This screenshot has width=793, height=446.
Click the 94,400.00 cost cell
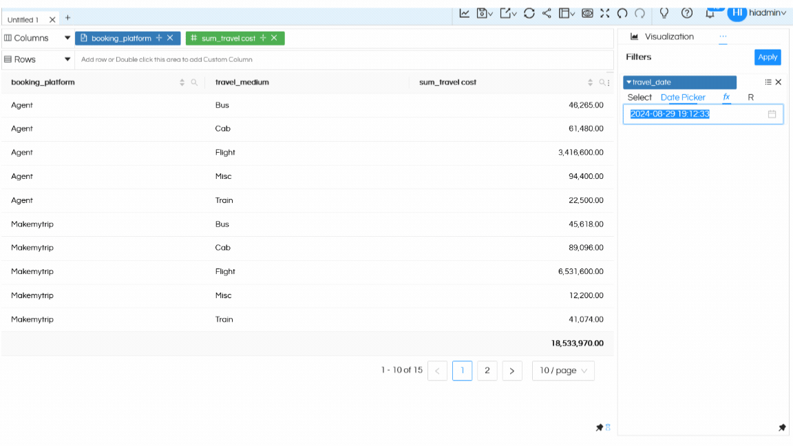(586, 176)
